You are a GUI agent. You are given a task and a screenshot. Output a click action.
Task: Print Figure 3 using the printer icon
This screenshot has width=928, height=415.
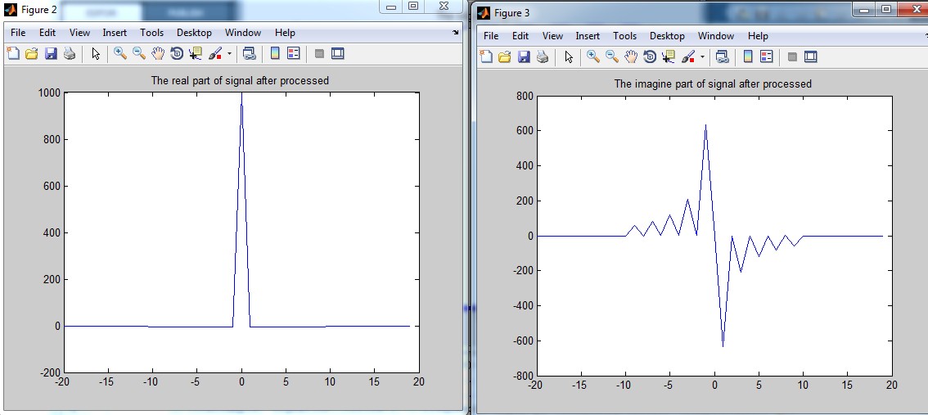tap(542, 56)
